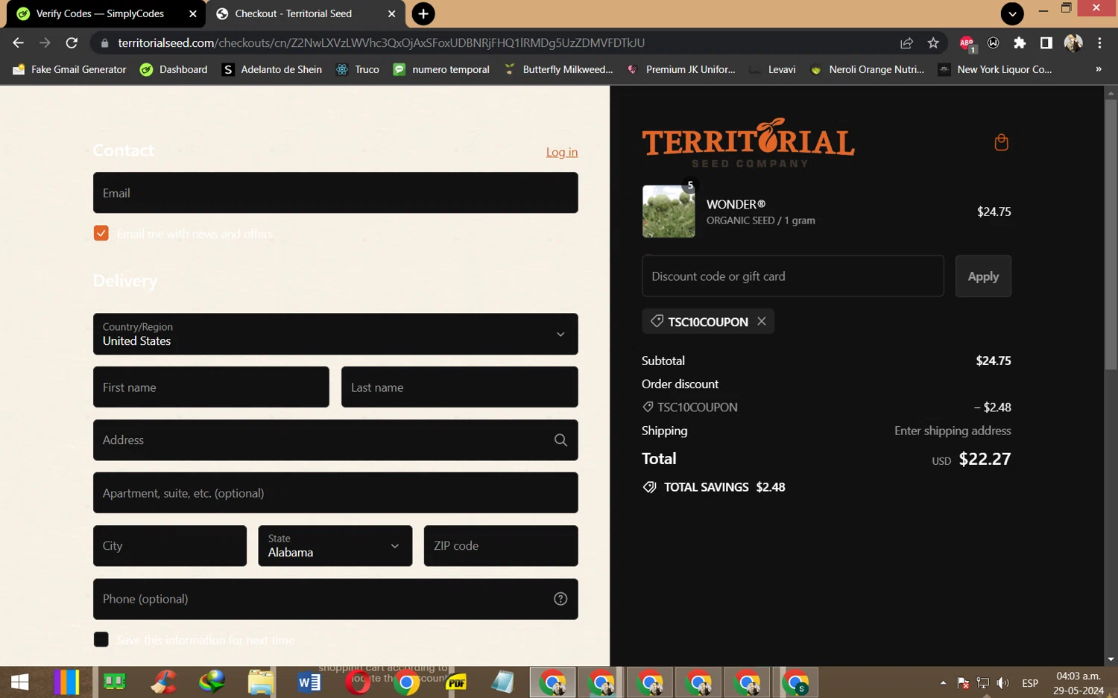Open the tab search dropdown arrow
Image resolution: width=1118 pixels, height=698 pixels.
(x=1012, y=13)
